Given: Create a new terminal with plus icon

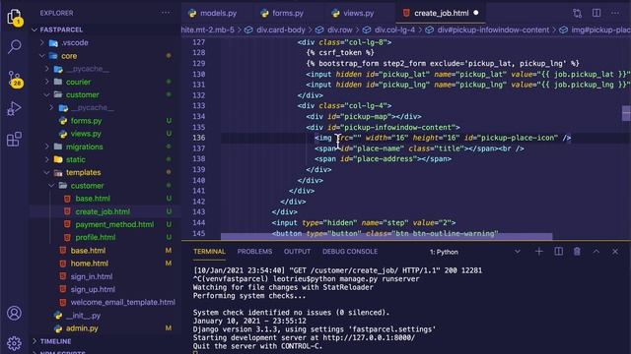Looking at the screenshot, I should pyautogui.click(x=539, y=252).
